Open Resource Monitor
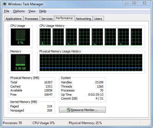The width and height of the screenshot is (153, 128). pos(82,110)
